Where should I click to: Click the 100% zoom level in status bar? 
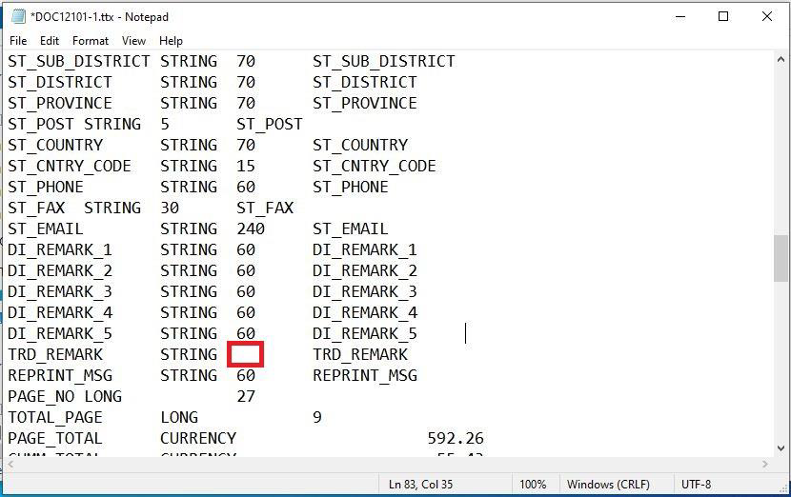tap(533, 485)
